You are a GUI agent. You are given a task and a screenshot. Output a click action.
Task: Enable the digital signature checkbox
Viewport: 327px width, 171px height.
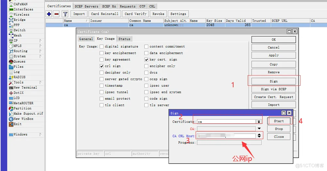point(102,47)
